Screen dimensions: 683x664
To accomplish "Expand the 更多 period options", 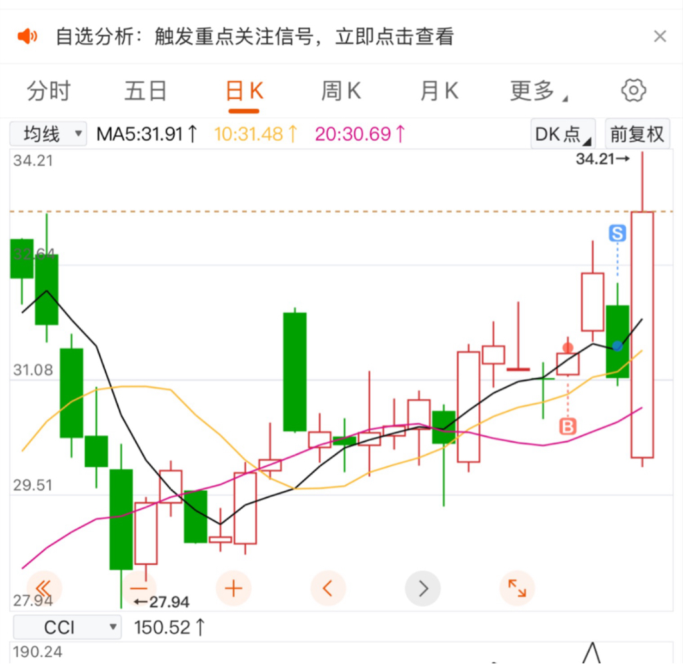I will tap(538, 91).
